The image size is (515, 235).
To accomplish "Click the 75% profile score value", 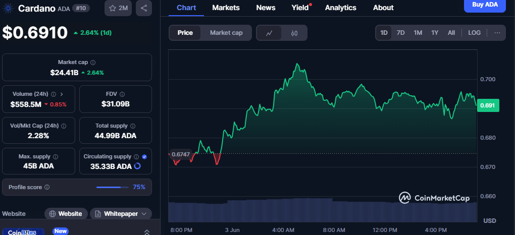I will (x=139, y=187).
